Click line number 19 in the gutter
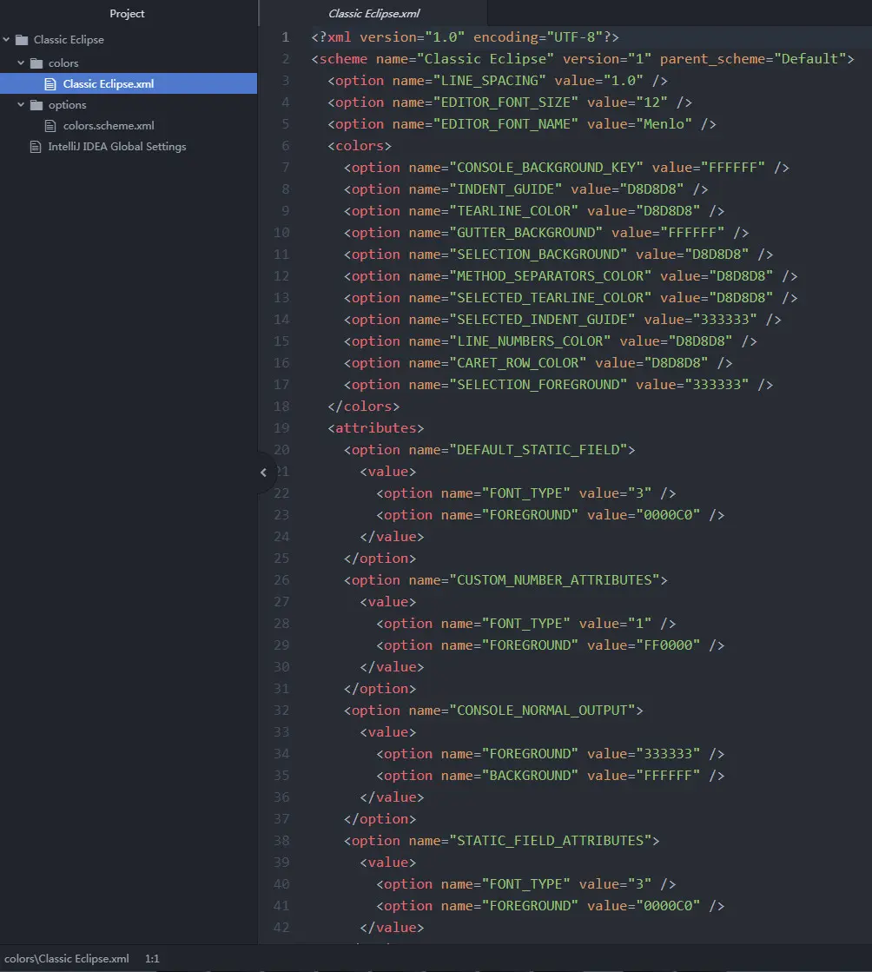Image resolution: width=872 pixels, height=972 pixels. tap(281, 427)
